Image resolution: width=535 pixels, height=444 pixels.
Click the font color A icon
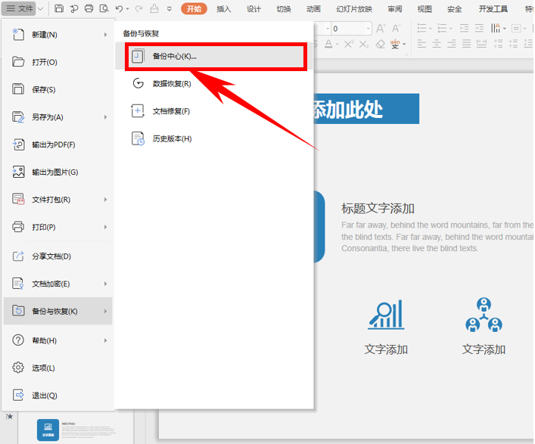click(x=328, y=44)
